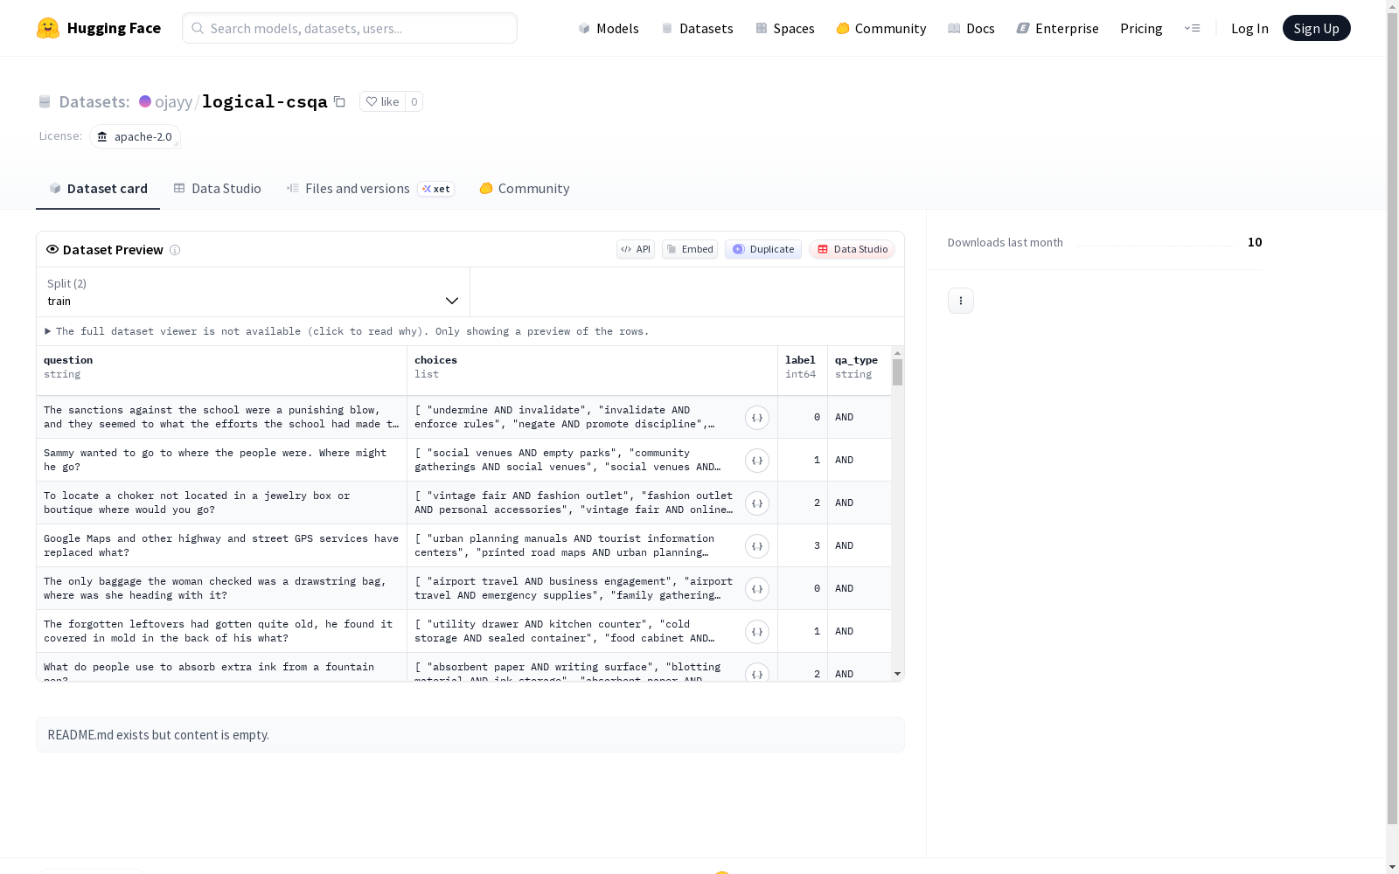The height and width of the screenshot is (874, 1399).
Task: Switch to the Files and versions tab
Action: 370,188
